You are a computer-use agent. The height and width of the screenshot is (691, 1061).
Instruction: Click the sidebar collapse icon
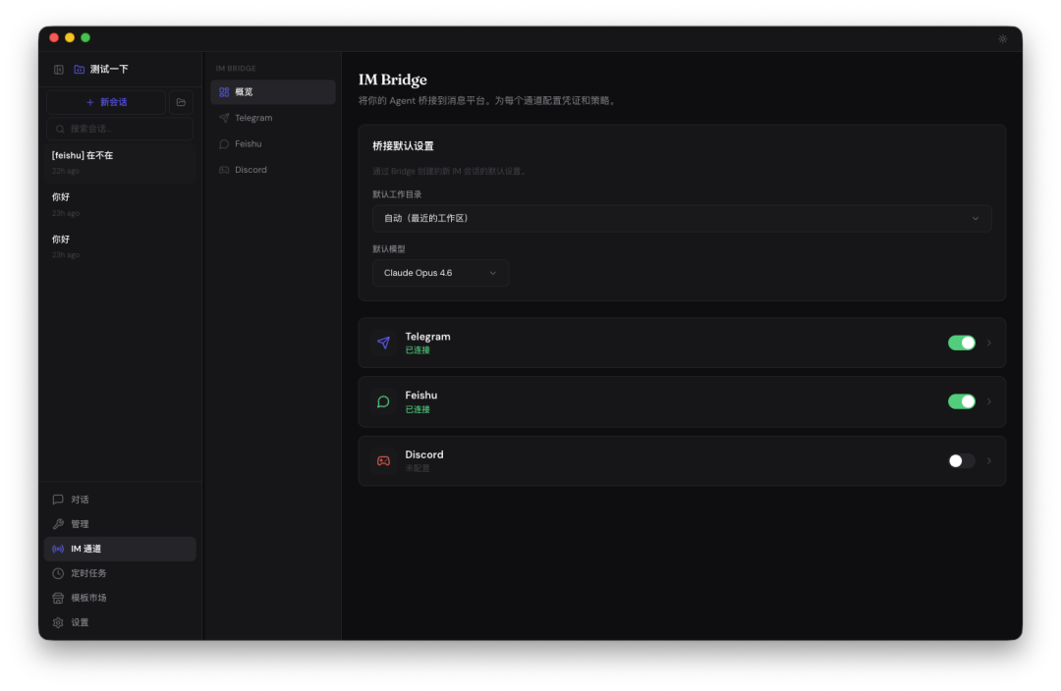pos(59,70)
